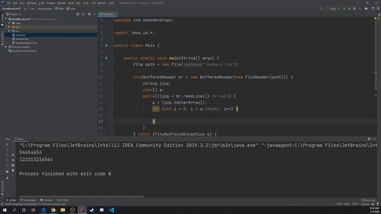Collapse the ReadNumbersYT project root node

6,19
